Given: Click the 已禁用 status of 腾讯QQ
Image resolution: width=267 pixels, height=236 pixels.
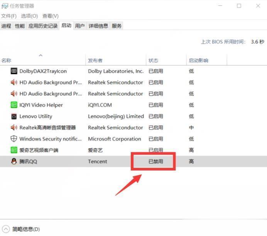Looking at the screenshot, I should [x=156, y=161].
